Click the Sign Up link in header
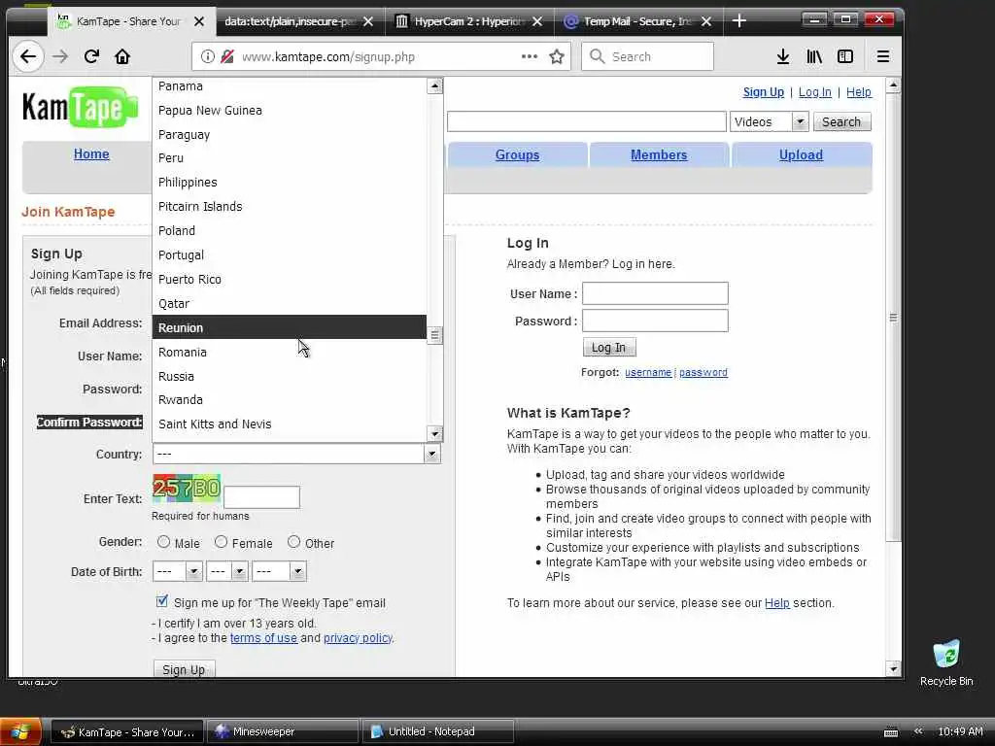The width and height of the screenshot is (995, 746). 764,92
